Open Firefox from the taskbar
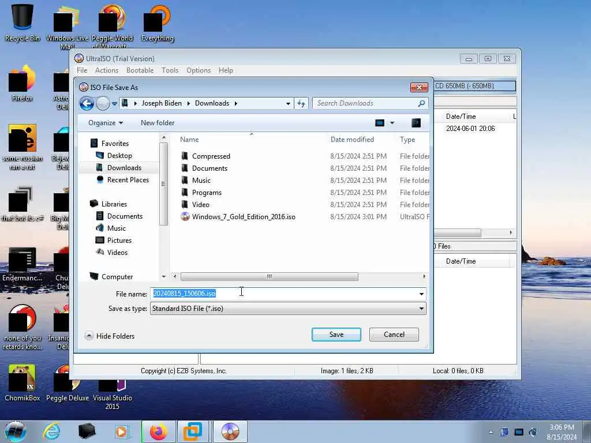Screen dimensions: 591x443 click(159, 431)
